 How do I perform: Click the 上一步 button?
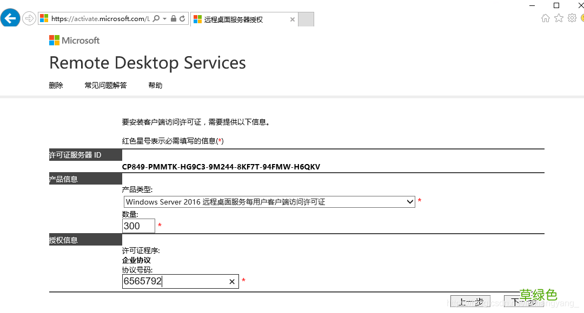coord(470,302)
